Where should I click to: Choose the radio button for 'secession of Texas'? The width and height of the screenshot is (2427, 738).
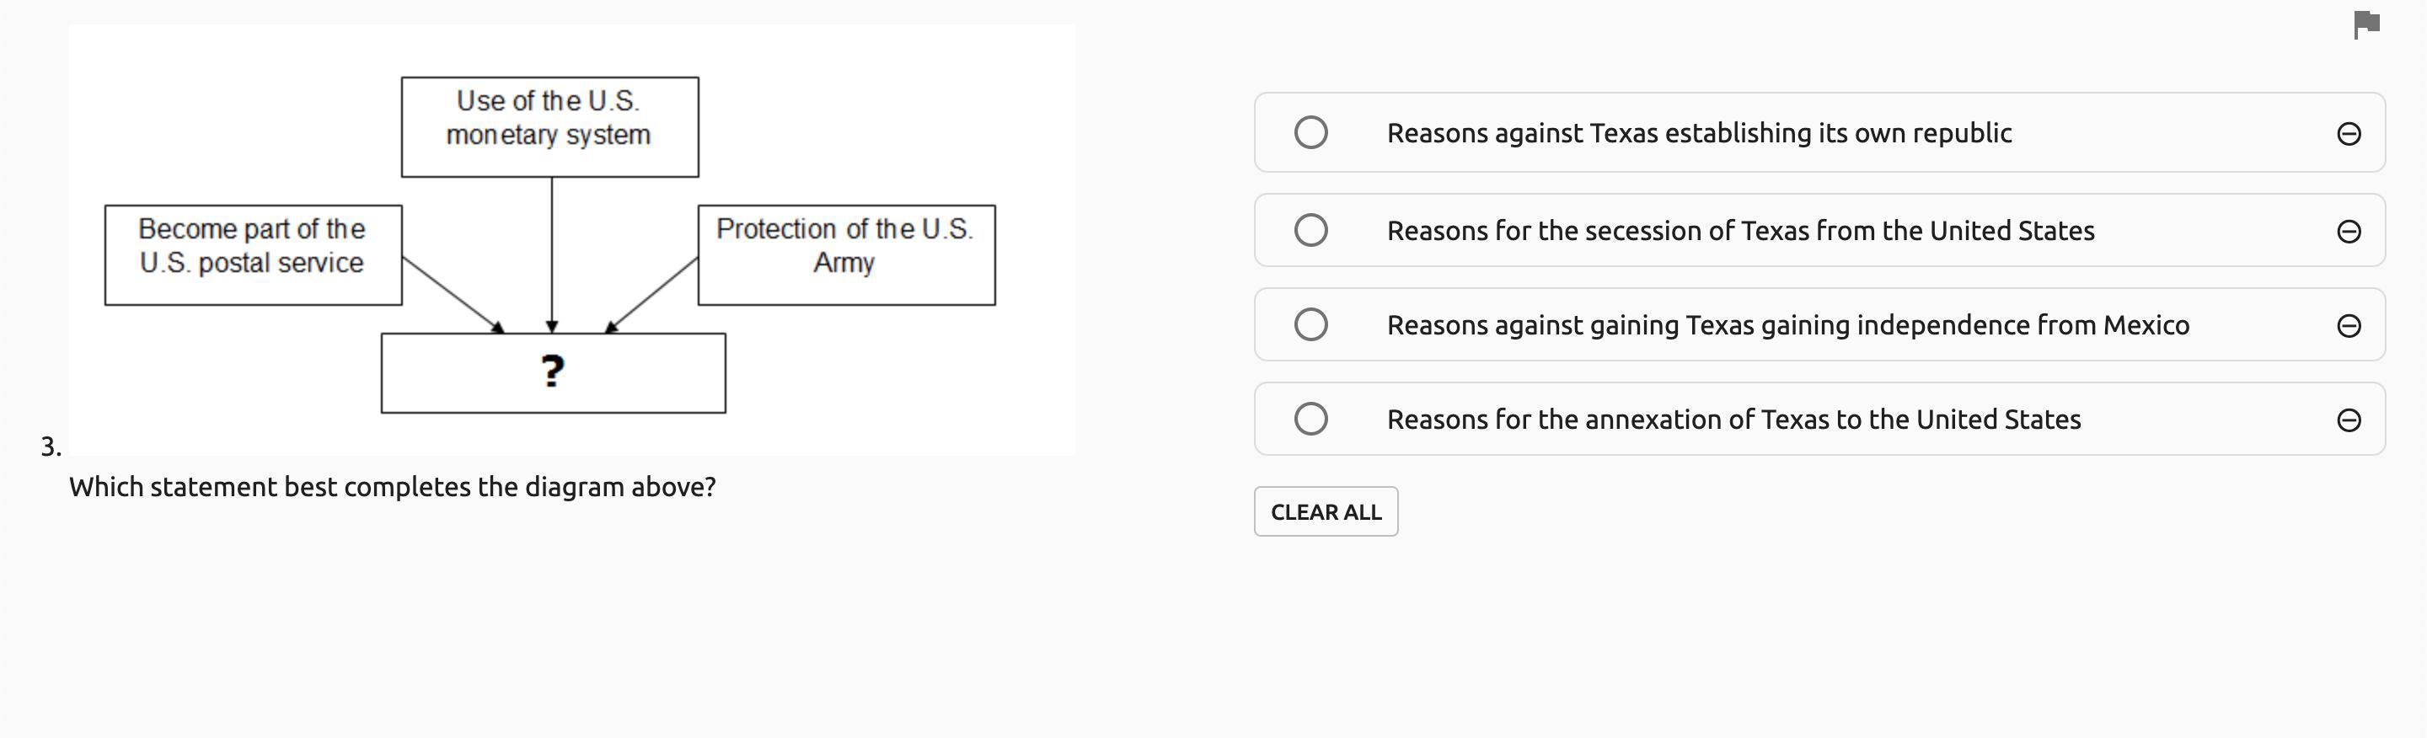pos(1310,231)
